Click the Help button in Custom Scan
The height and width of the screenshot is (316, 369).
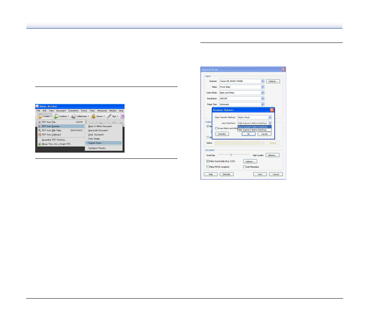coord(211,175)
